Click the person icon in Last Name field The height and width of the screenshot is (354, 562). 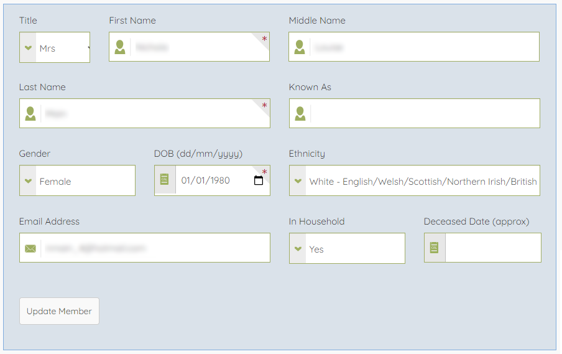30,114
